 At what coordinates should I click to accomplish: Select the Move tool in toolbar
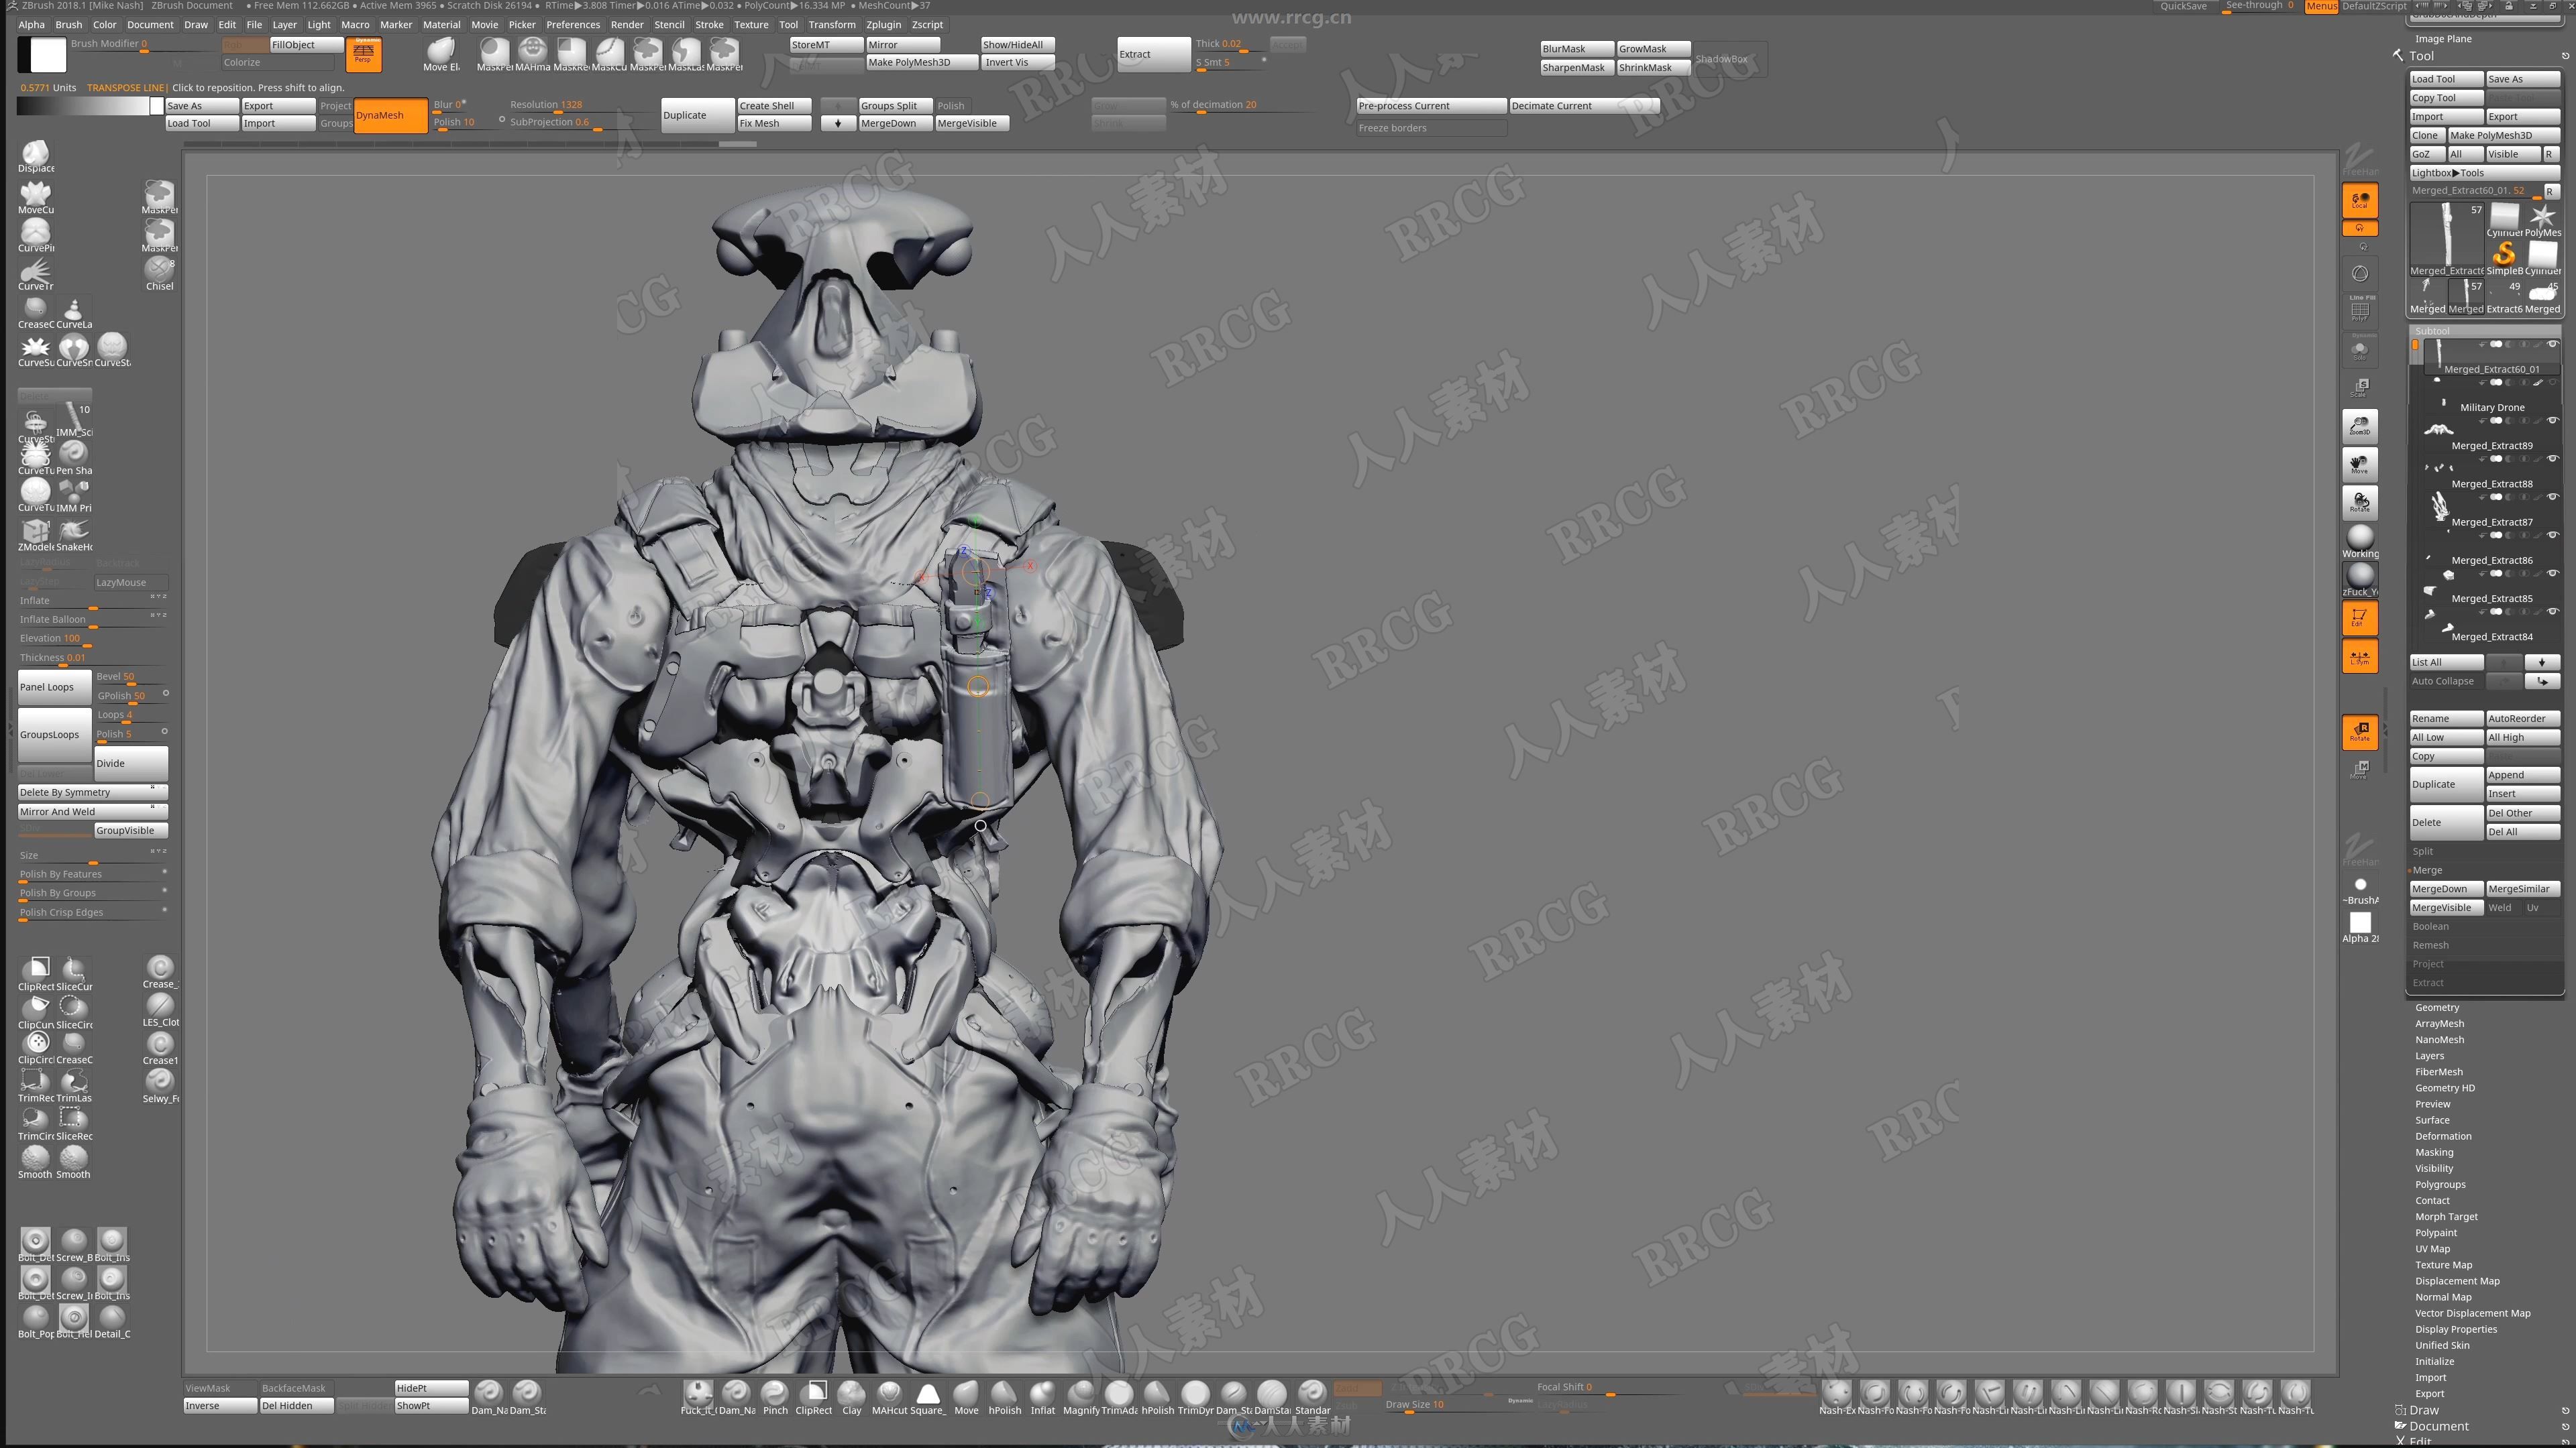pyautogui.click(x=968, y=1397)
